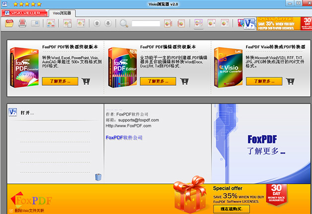Click the FoxPDF logo in the orange footer
Screen dimensions: 312x214
point(31,200)
